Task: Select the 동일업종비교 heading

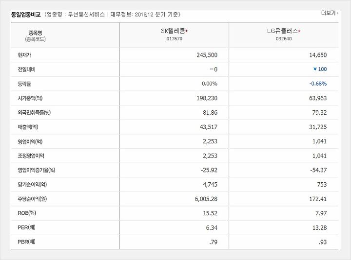Action: (26, 15)
